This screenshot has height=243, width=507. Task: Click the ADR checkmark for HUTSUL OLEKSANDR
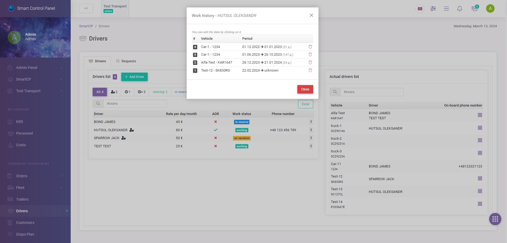(216, 130)
